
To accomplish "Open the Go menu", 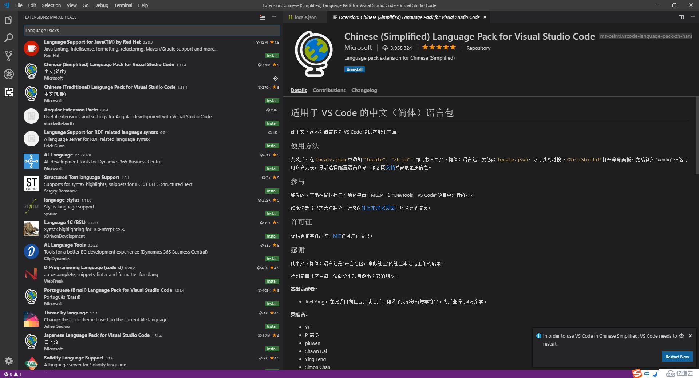I will [x=86, y=5].
